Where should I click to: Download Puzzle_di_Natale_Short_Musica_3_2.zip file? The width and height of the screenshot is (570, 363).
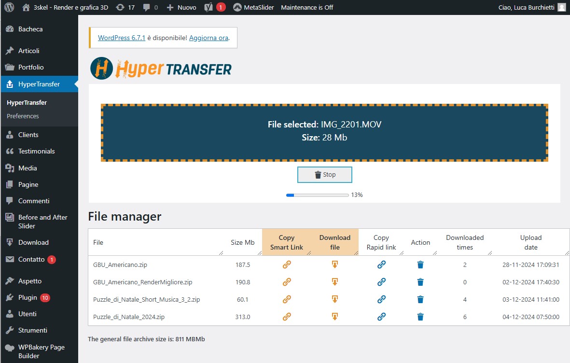point(335,299)
